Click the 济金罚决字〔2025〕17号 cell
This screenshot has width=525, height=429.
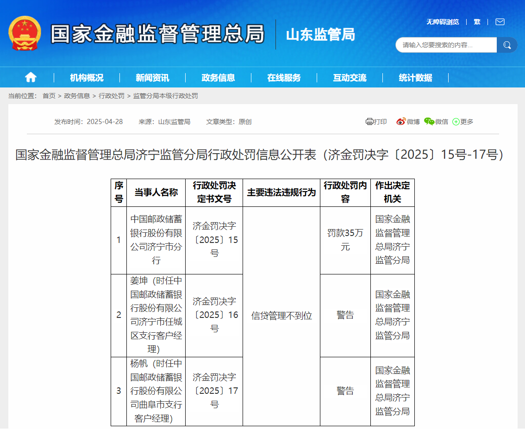coord(214,391)
